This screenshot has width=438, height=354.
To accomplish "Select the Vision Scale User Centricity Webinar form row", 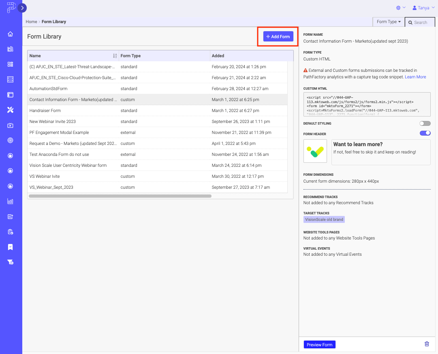I will [157, 165].
